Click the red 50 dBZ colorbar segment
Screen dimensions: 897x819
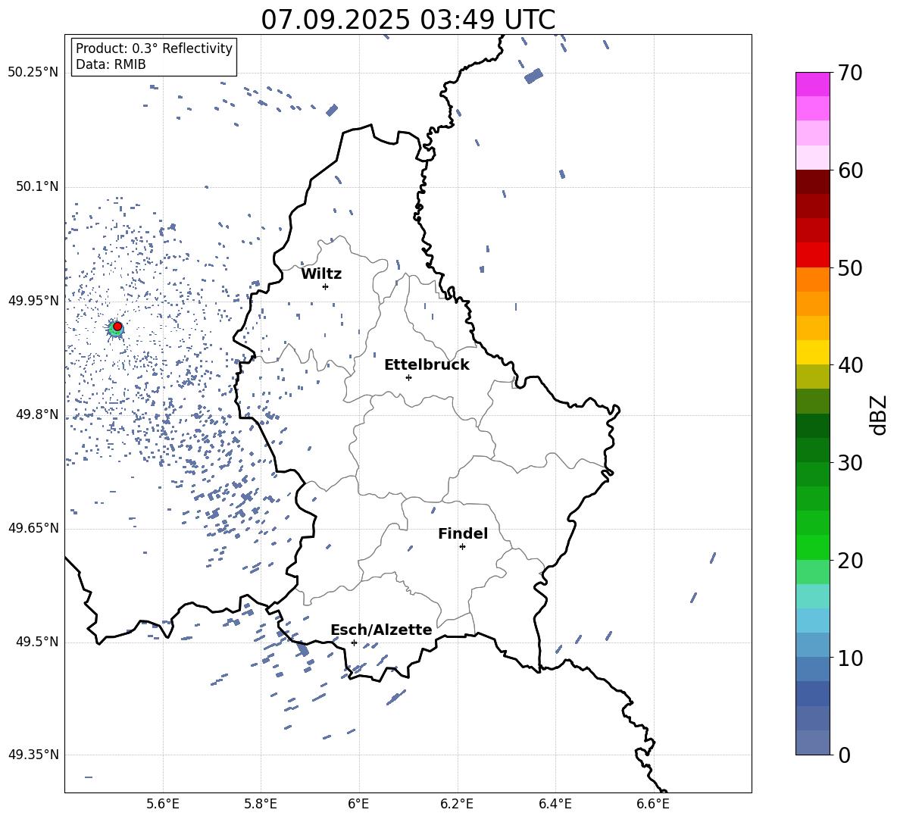(812, 255)
